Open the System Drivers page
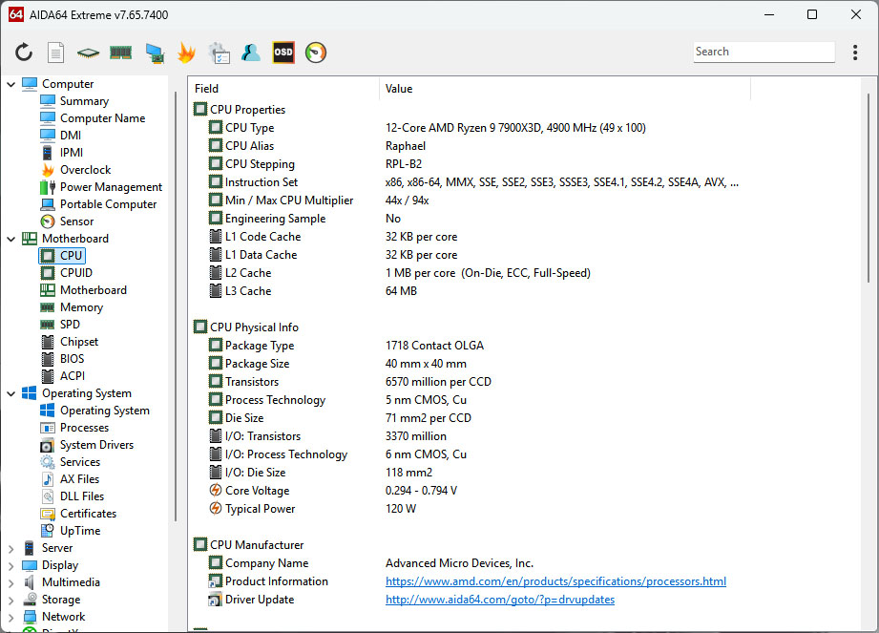 [x=96, y=445]
